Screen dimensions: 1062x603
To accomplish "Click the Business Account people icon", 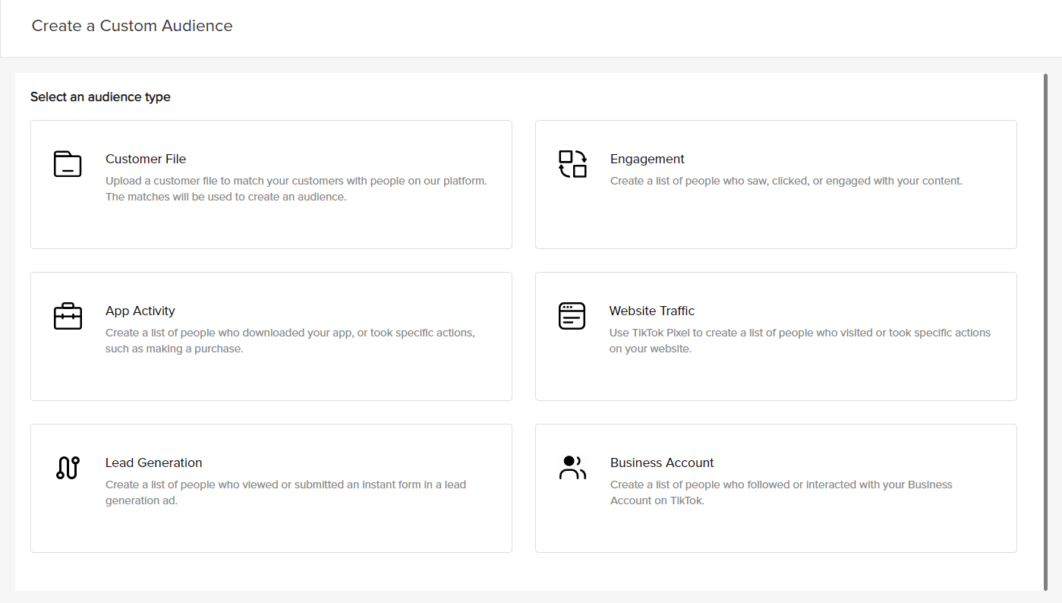I will click(572, 468).
